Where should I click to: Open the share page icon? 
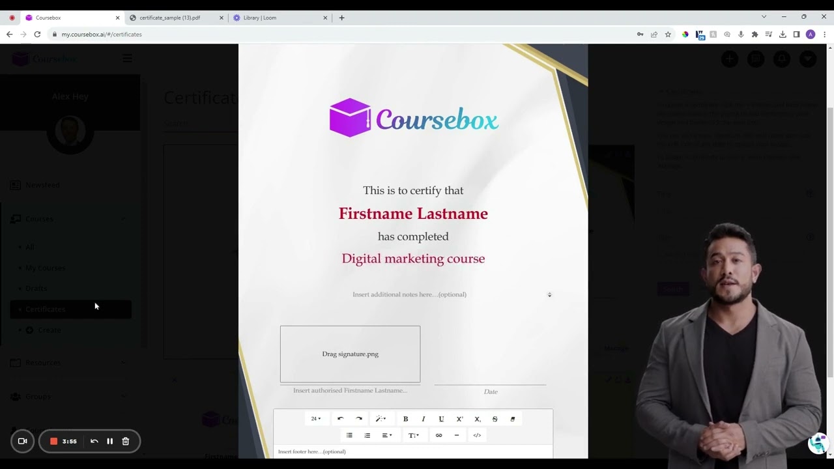(x=654, y=35)
